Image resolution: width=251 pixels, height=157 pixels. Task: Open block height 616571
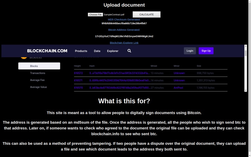point(78,80)
